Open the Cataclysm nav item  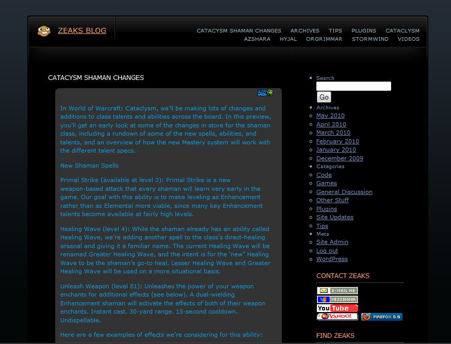[402, 31]
